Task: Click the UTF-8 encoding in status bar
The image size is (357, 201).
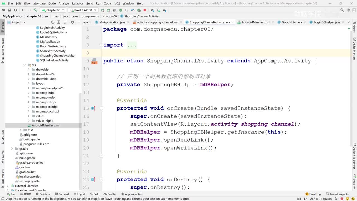Action: pos(313,199)
